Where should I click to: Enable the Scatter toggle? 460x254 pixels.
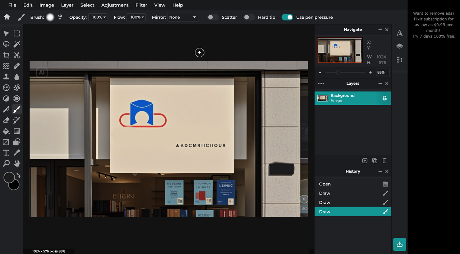[213, 17]
